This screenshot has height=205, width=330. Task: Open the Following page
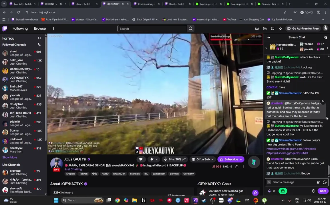[20, 28]
